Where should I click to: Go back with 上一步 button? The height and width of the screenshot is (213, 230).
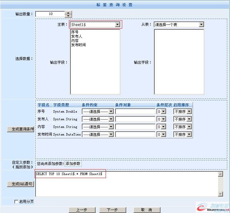81,210
